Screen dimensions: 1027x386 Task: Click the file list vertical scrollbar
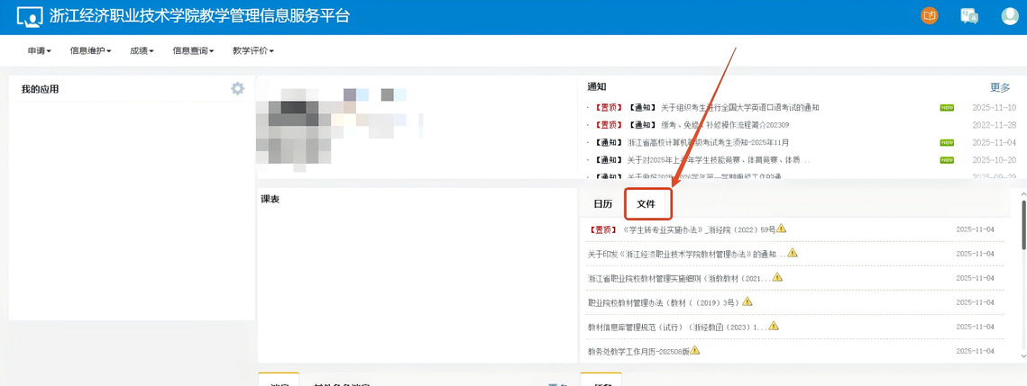point(1022,225)
